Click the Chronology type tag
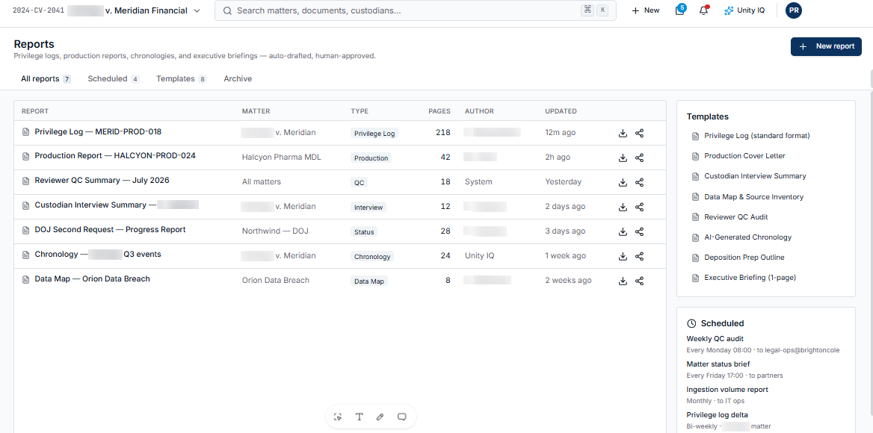Image resolution: width=873 pixels, height=433 pixels. pos(372,257)
